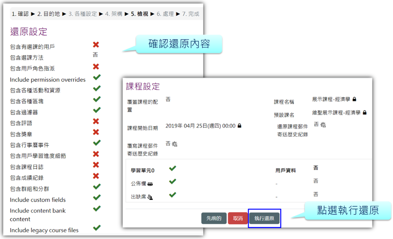This screenshot has height=239, width=393.
Task: Click gear icon beside 覆寫課程郵件寄送歷史紀錄
Action: pyautogui.click(x=174, y=144)
